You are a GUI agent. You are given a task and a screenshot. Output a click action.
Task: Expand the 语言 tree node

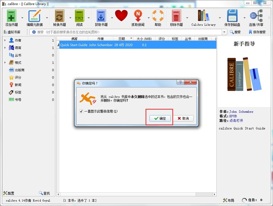click(5, 48)
